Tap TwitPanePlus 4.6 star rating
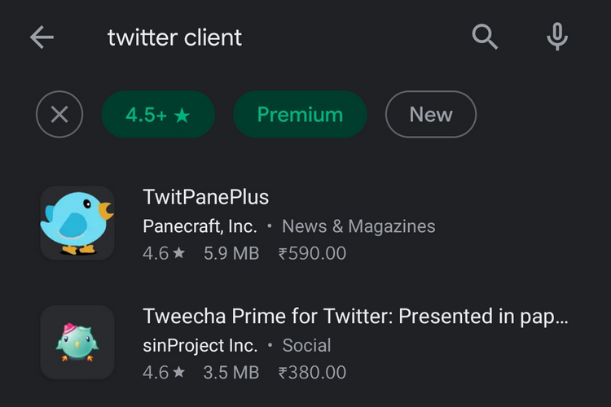Viewport: 611px width, 407px height. pyautogui.click(x=164, y=253)
